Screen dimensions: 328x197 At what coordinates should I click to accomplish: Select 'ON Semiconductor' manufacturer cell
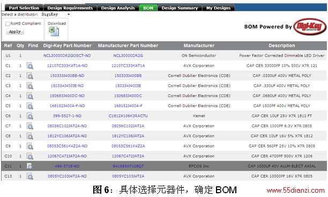[199, 55]
